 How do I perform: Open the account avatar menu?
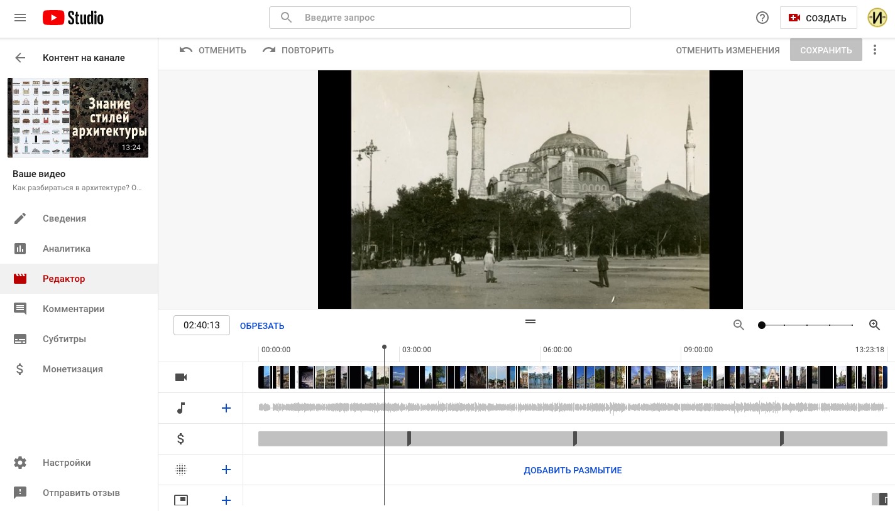877,18
